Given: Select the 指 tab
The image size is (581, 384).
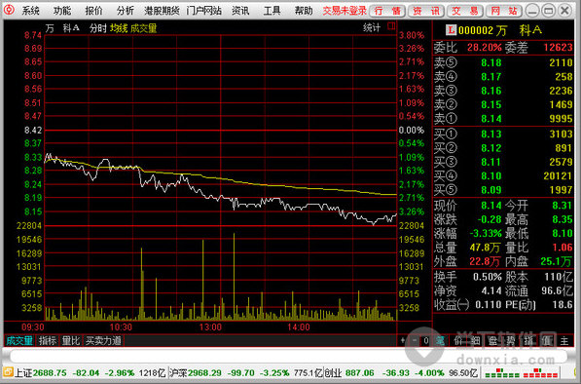Looking at the screenshot, I should 528,340.
